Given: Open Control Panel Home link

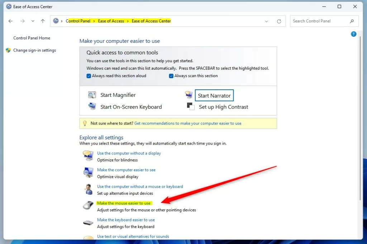Looking at the screenshot, I should (32, 38).
